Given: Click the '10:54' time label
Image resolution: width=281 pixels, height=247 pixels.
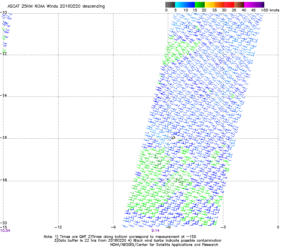Looking at the screenshot, I should pyautogui.click(x=5, y=231).
